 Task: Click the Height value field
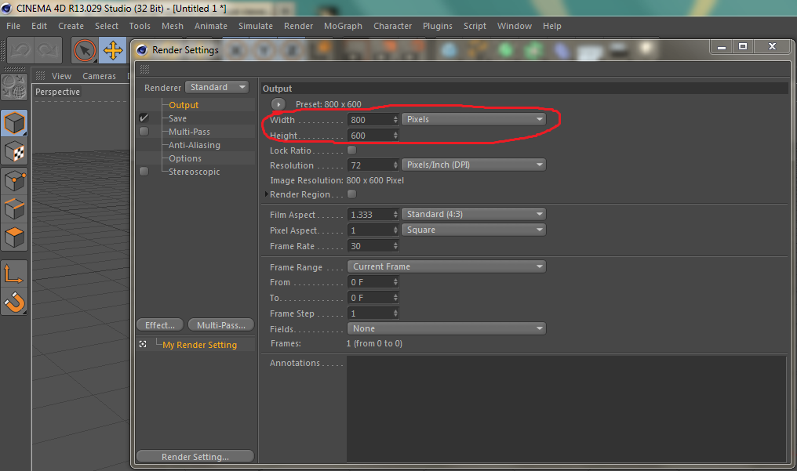(369, 136)
